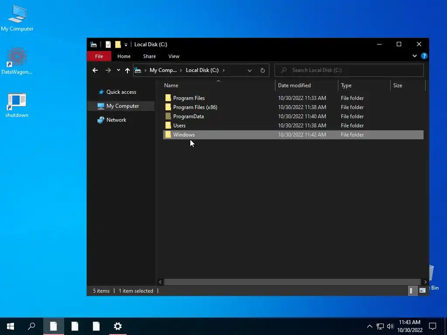Click the Forward navigation arrow

coord(108,70)
